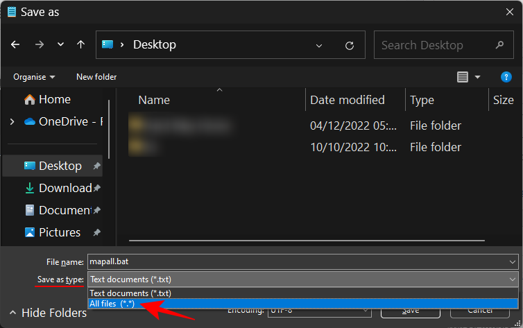The height and width of the screenshot is (328, 523).
Task: Change view layout icon
Action: point(462,77)
